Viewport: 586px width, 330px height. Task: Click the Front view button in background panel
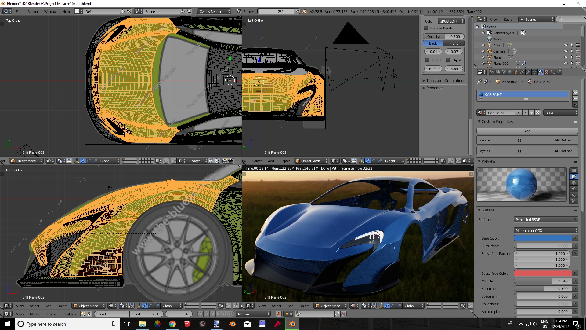tap(454, 43)
